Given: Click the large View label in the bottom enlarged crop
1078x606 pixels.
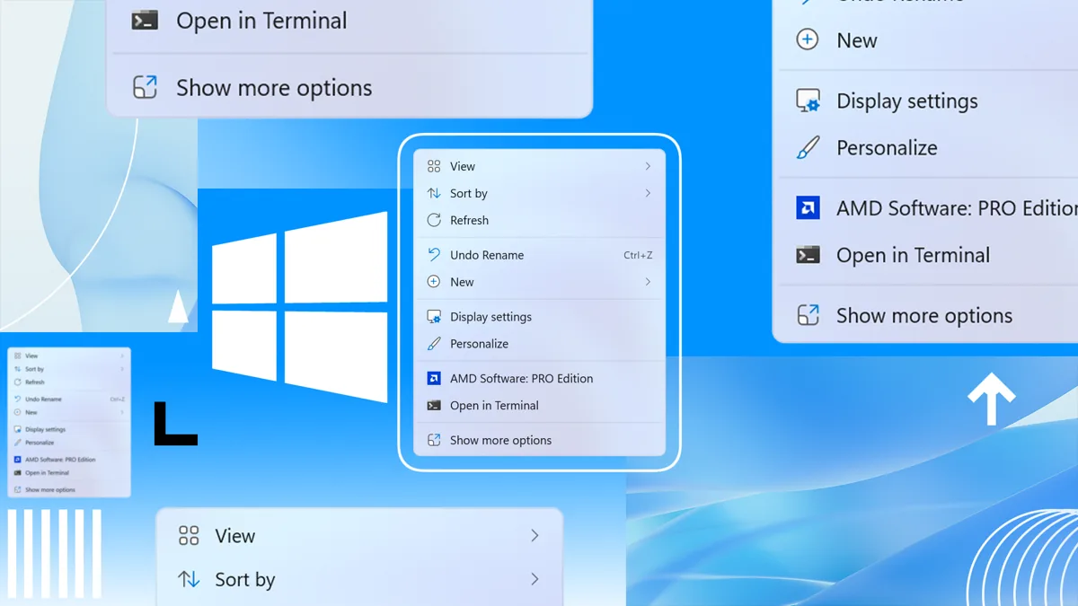Looking at the screenshot, I should (235, 536).
